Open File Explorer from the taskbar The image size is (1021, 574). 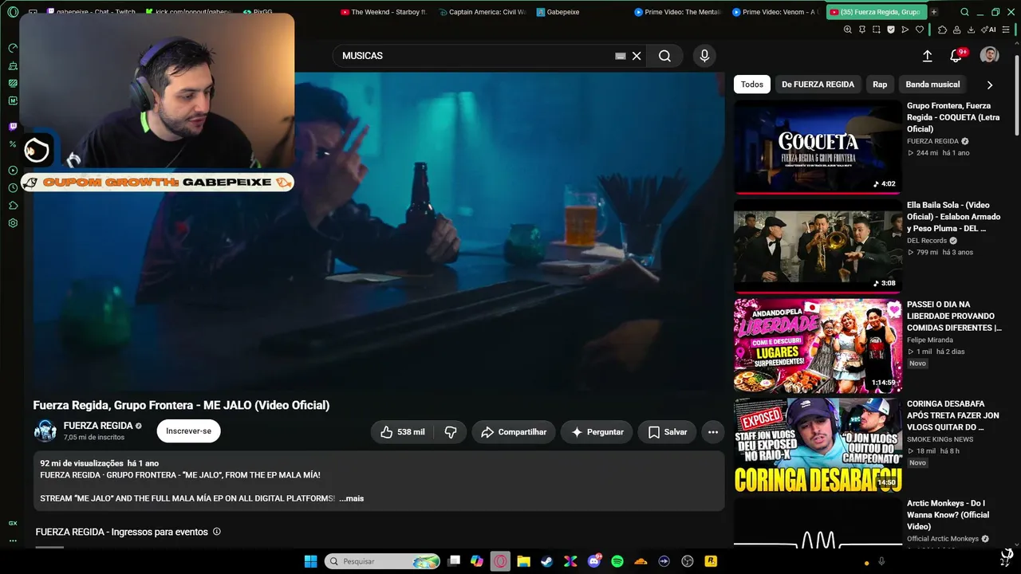[x=523, y=561]
